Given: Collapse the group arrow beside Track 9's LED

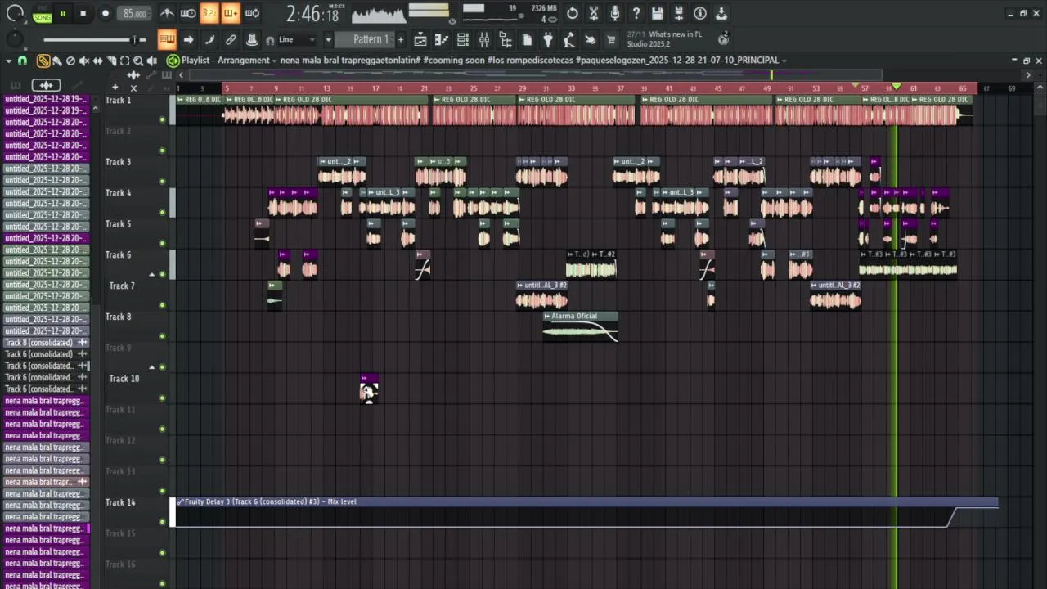Looking at the screenshot, I should [151, 367].
